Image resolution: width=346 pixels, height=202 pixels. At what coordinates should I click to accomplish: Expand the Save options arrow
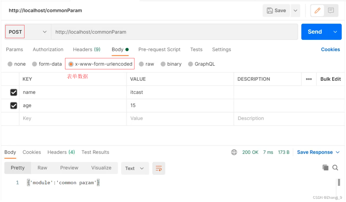point(295,10)
